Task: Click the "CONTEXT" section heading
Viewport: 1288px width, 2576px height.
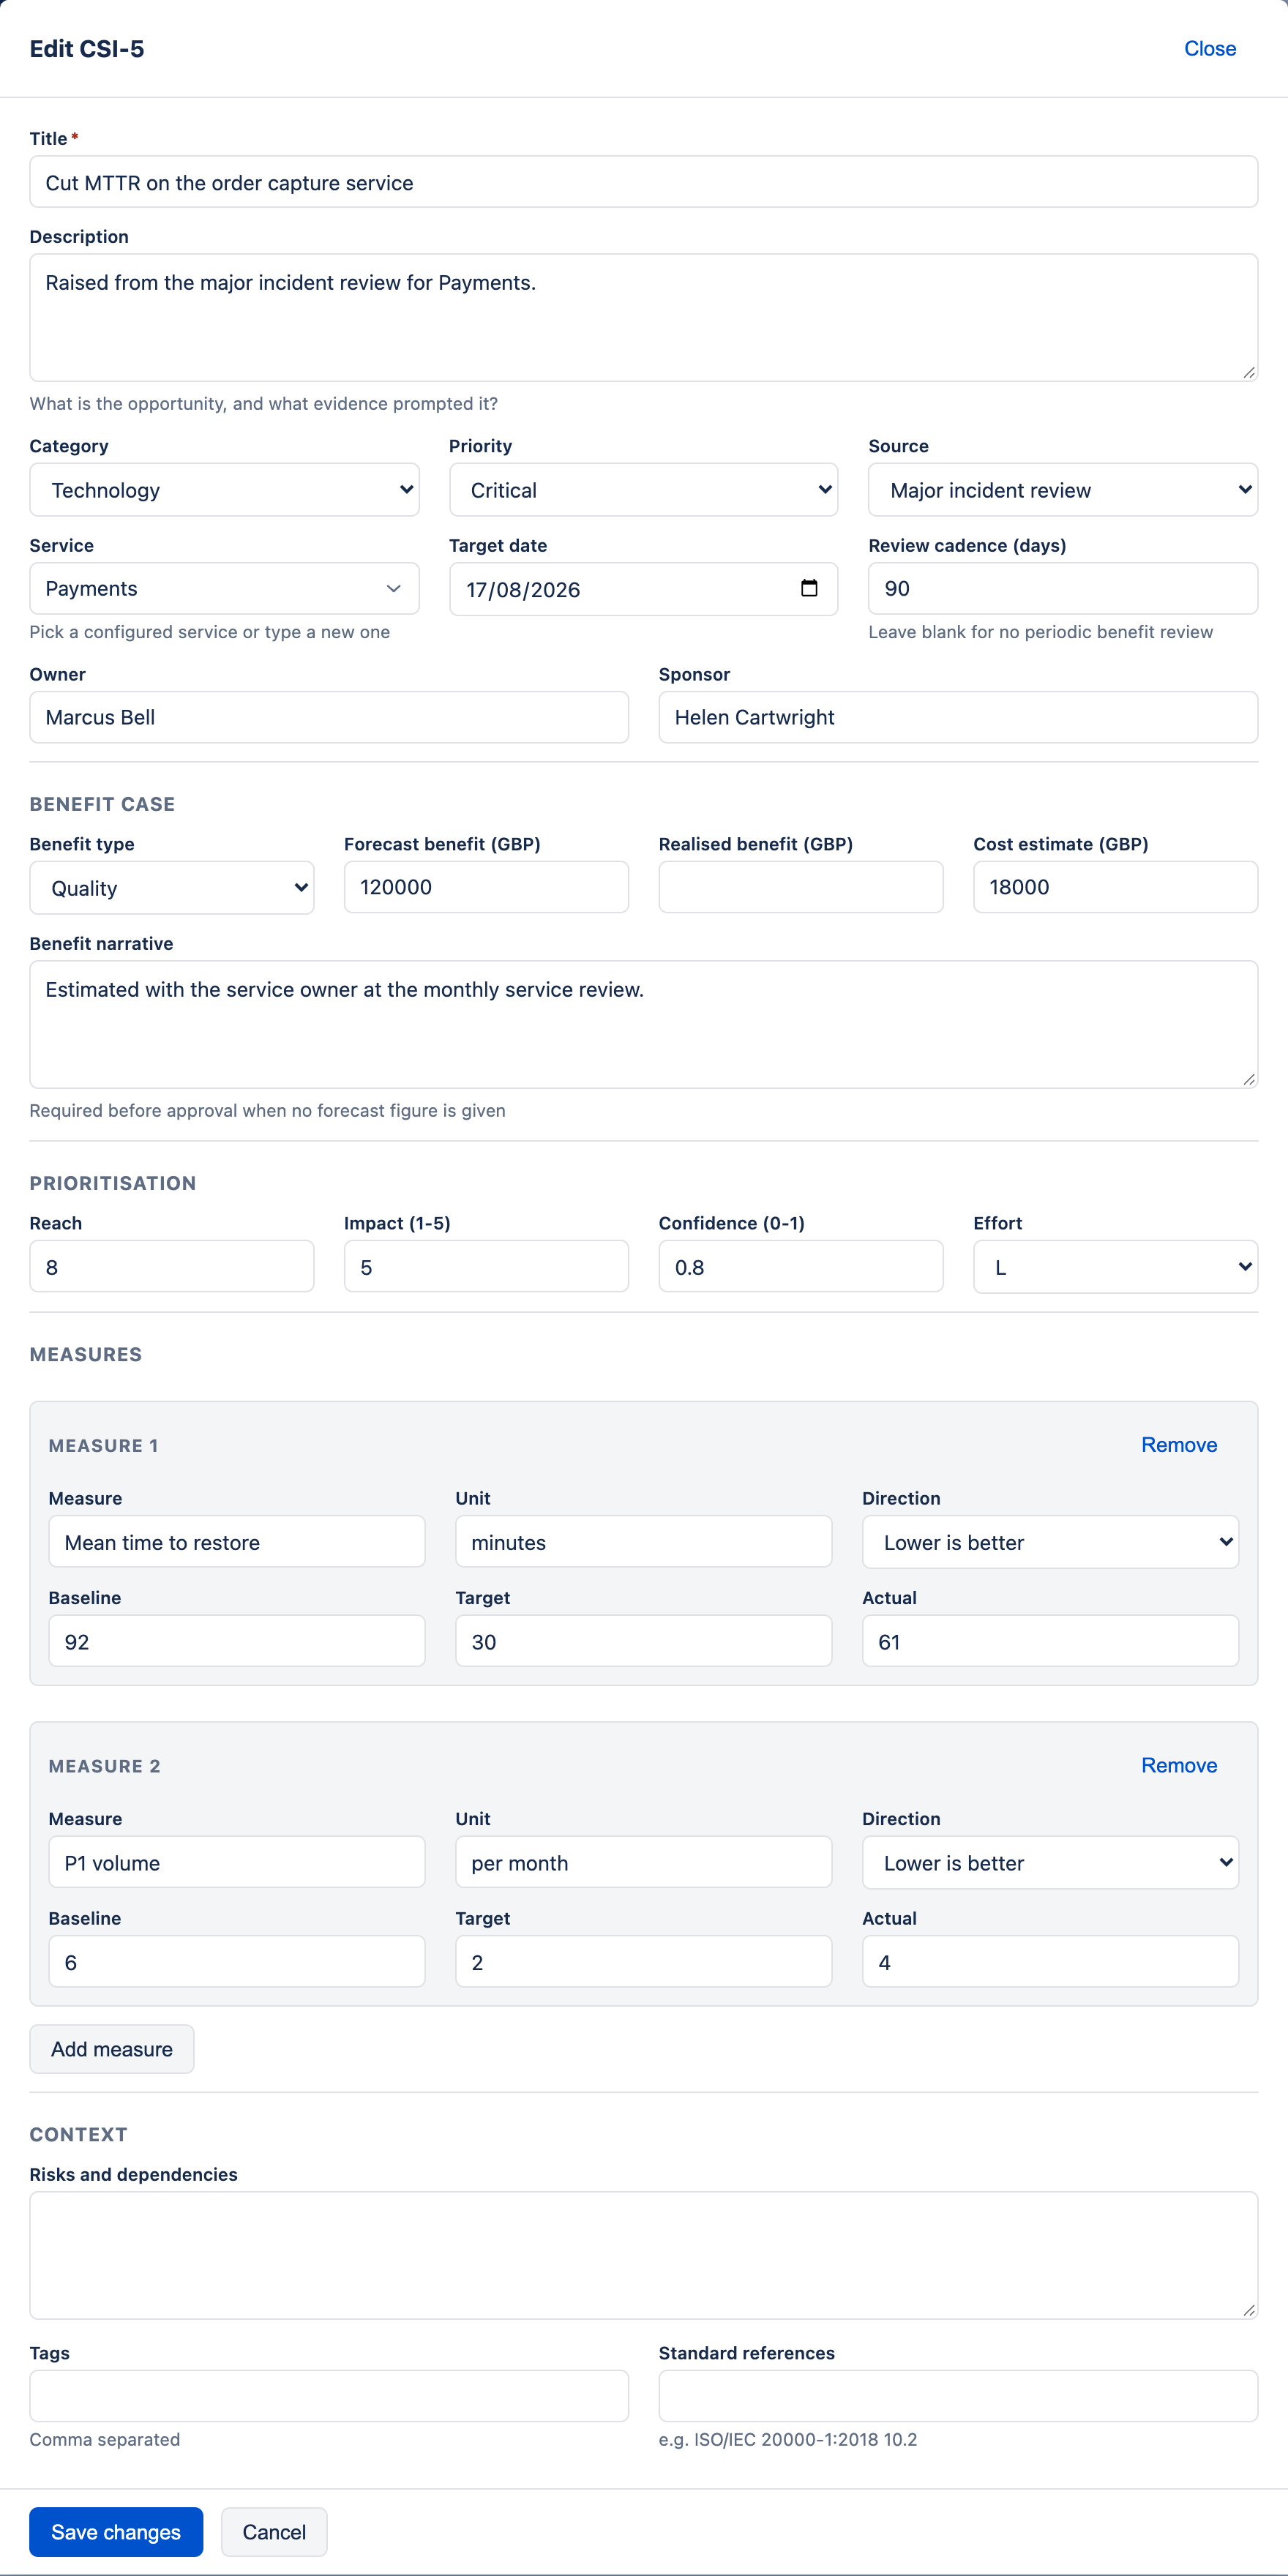Action: click(x=78, y=2134)
